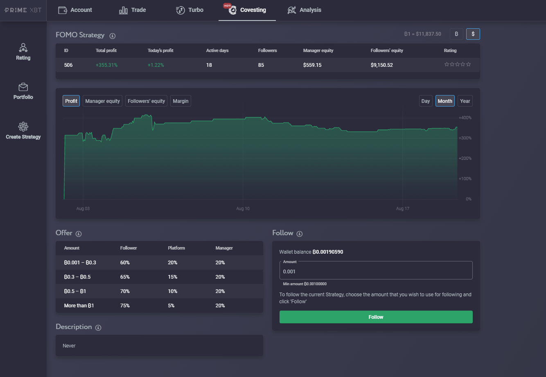Screen dimensions: 546x377
Task: Rate the strategy with the fifth star
Action: pos(469,64)
